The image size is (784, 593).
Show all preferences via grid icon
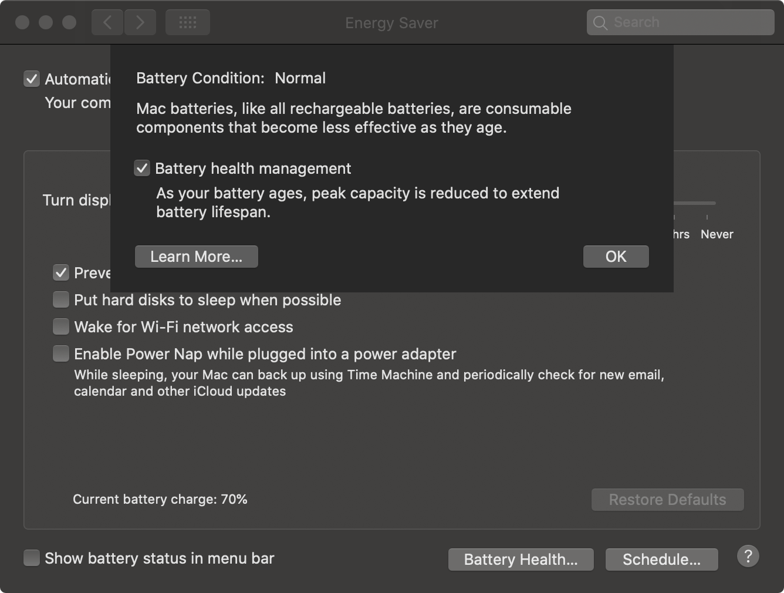click(x=187, y=23)
